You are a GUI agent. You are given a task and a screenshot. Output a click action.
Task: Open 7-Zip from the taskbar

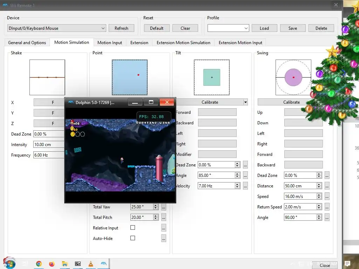[78, 264]
